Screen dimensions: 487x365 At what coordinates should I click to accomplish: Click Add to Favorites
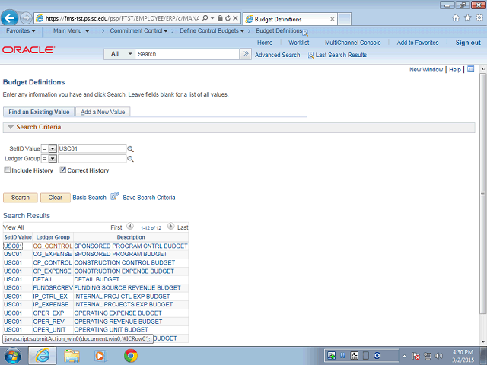[x=418, y=43]
